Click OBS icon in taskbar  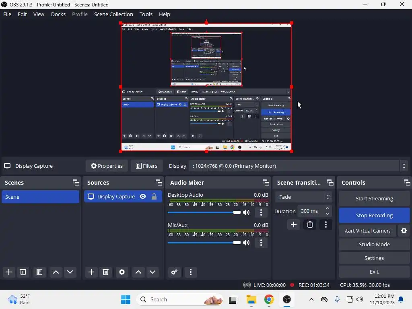point(286,299)
